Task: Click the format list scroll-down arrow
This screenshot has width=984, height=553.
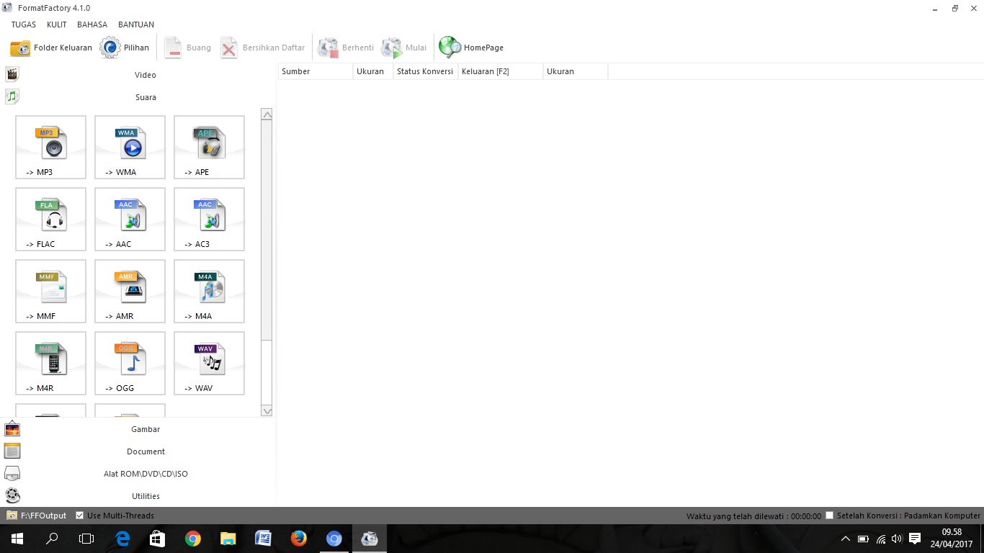Action: pos(267,411)
